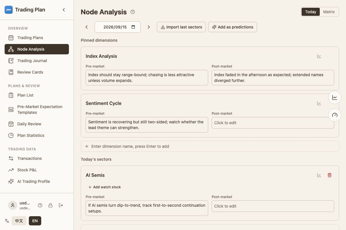Go to Review Cards
This screenshot has width=346, height=230.
click(37, 72)
